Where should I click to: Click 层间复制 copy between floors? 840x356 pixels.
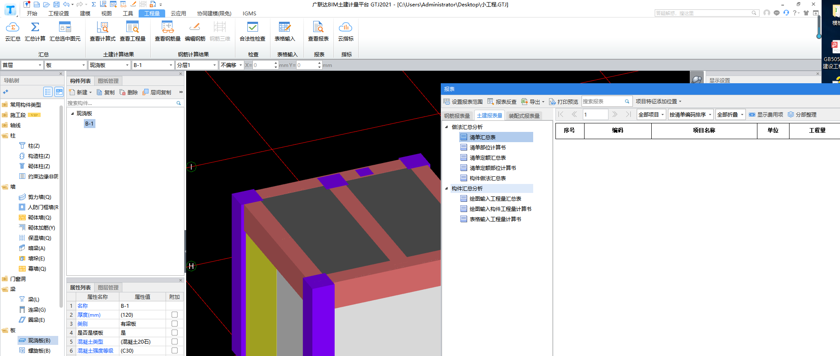coord(157,92)
